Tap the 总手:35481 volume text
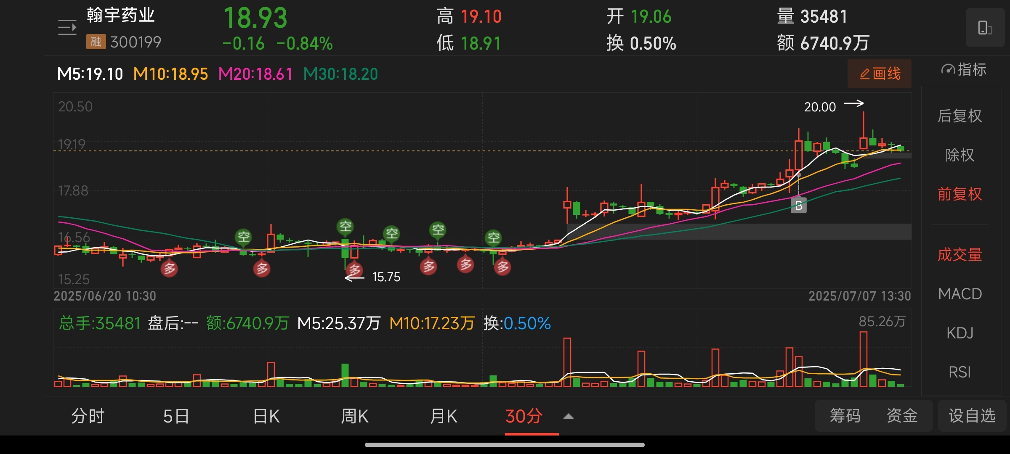The image size is (1010, 454). point(100,323)
